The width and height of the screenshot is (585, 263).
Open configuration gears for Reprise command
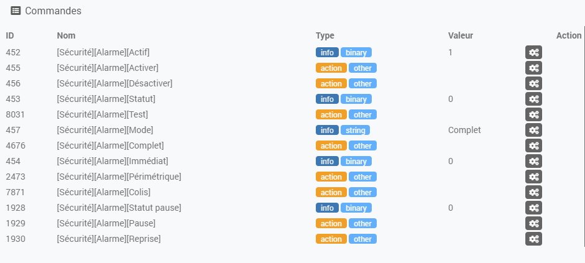[x=533, y=239]
